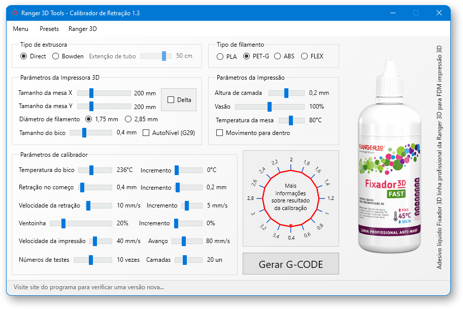Click the Altura de camada slider

[x=286, y=93]
